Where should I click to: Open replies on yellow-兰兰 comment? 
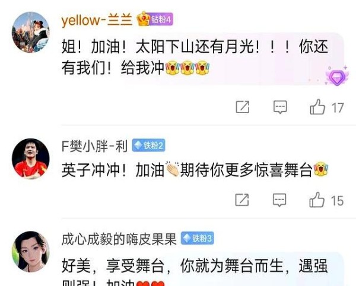(280, 107)
